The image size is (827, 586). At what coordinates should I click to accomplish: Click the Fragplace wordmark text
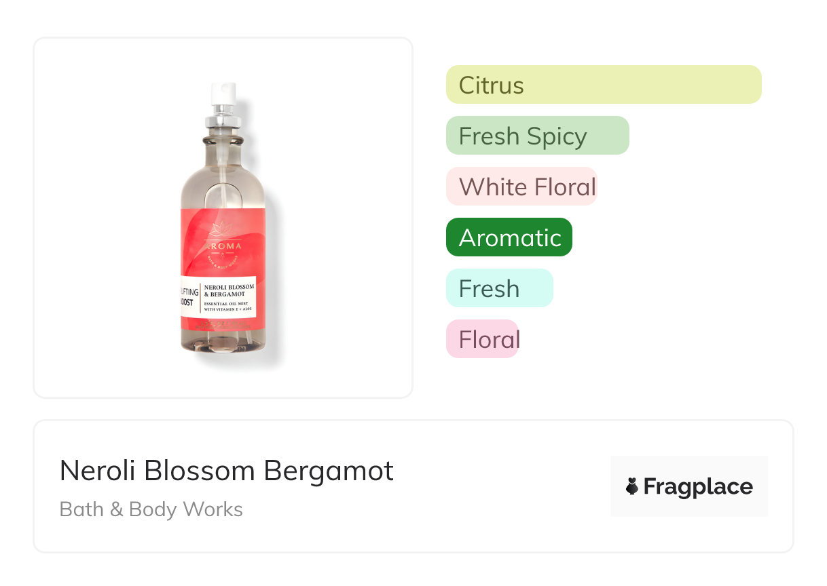698,486
